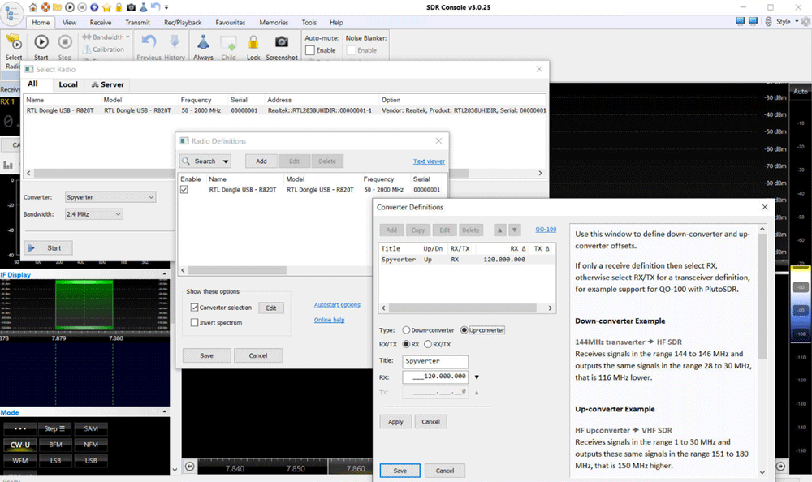This screenshot has width=812, height=482.
Task: Switch to the Local tab in Select Radio
Action: pos(68,84)
